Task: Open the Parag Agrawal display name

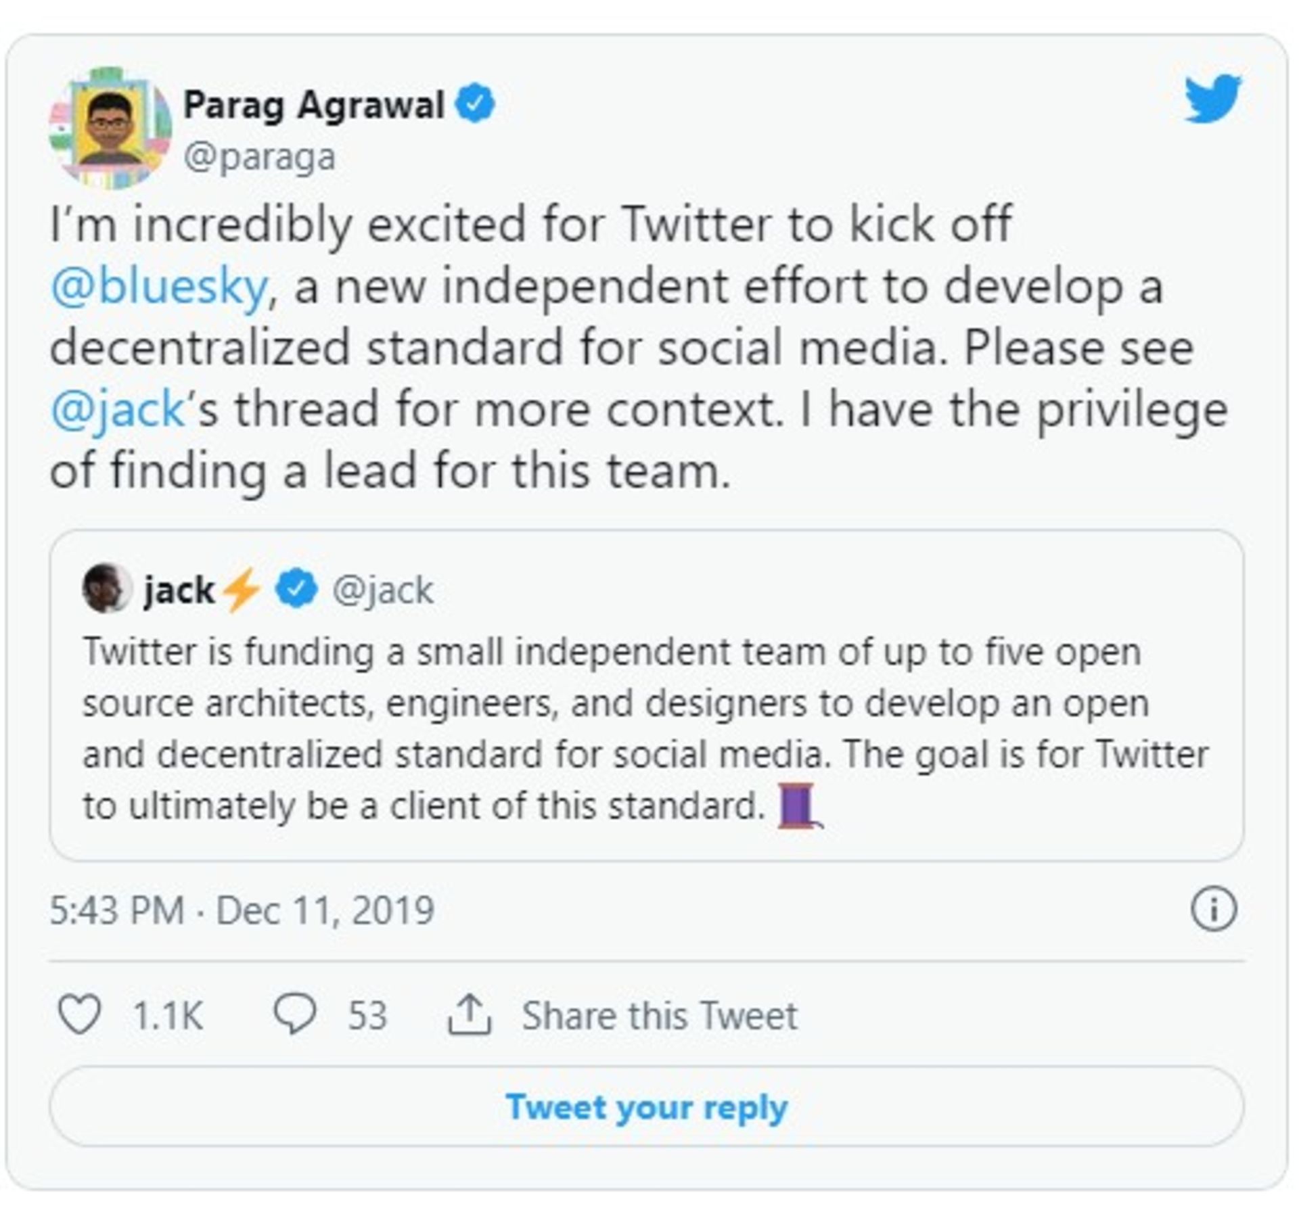Action: 314,105
